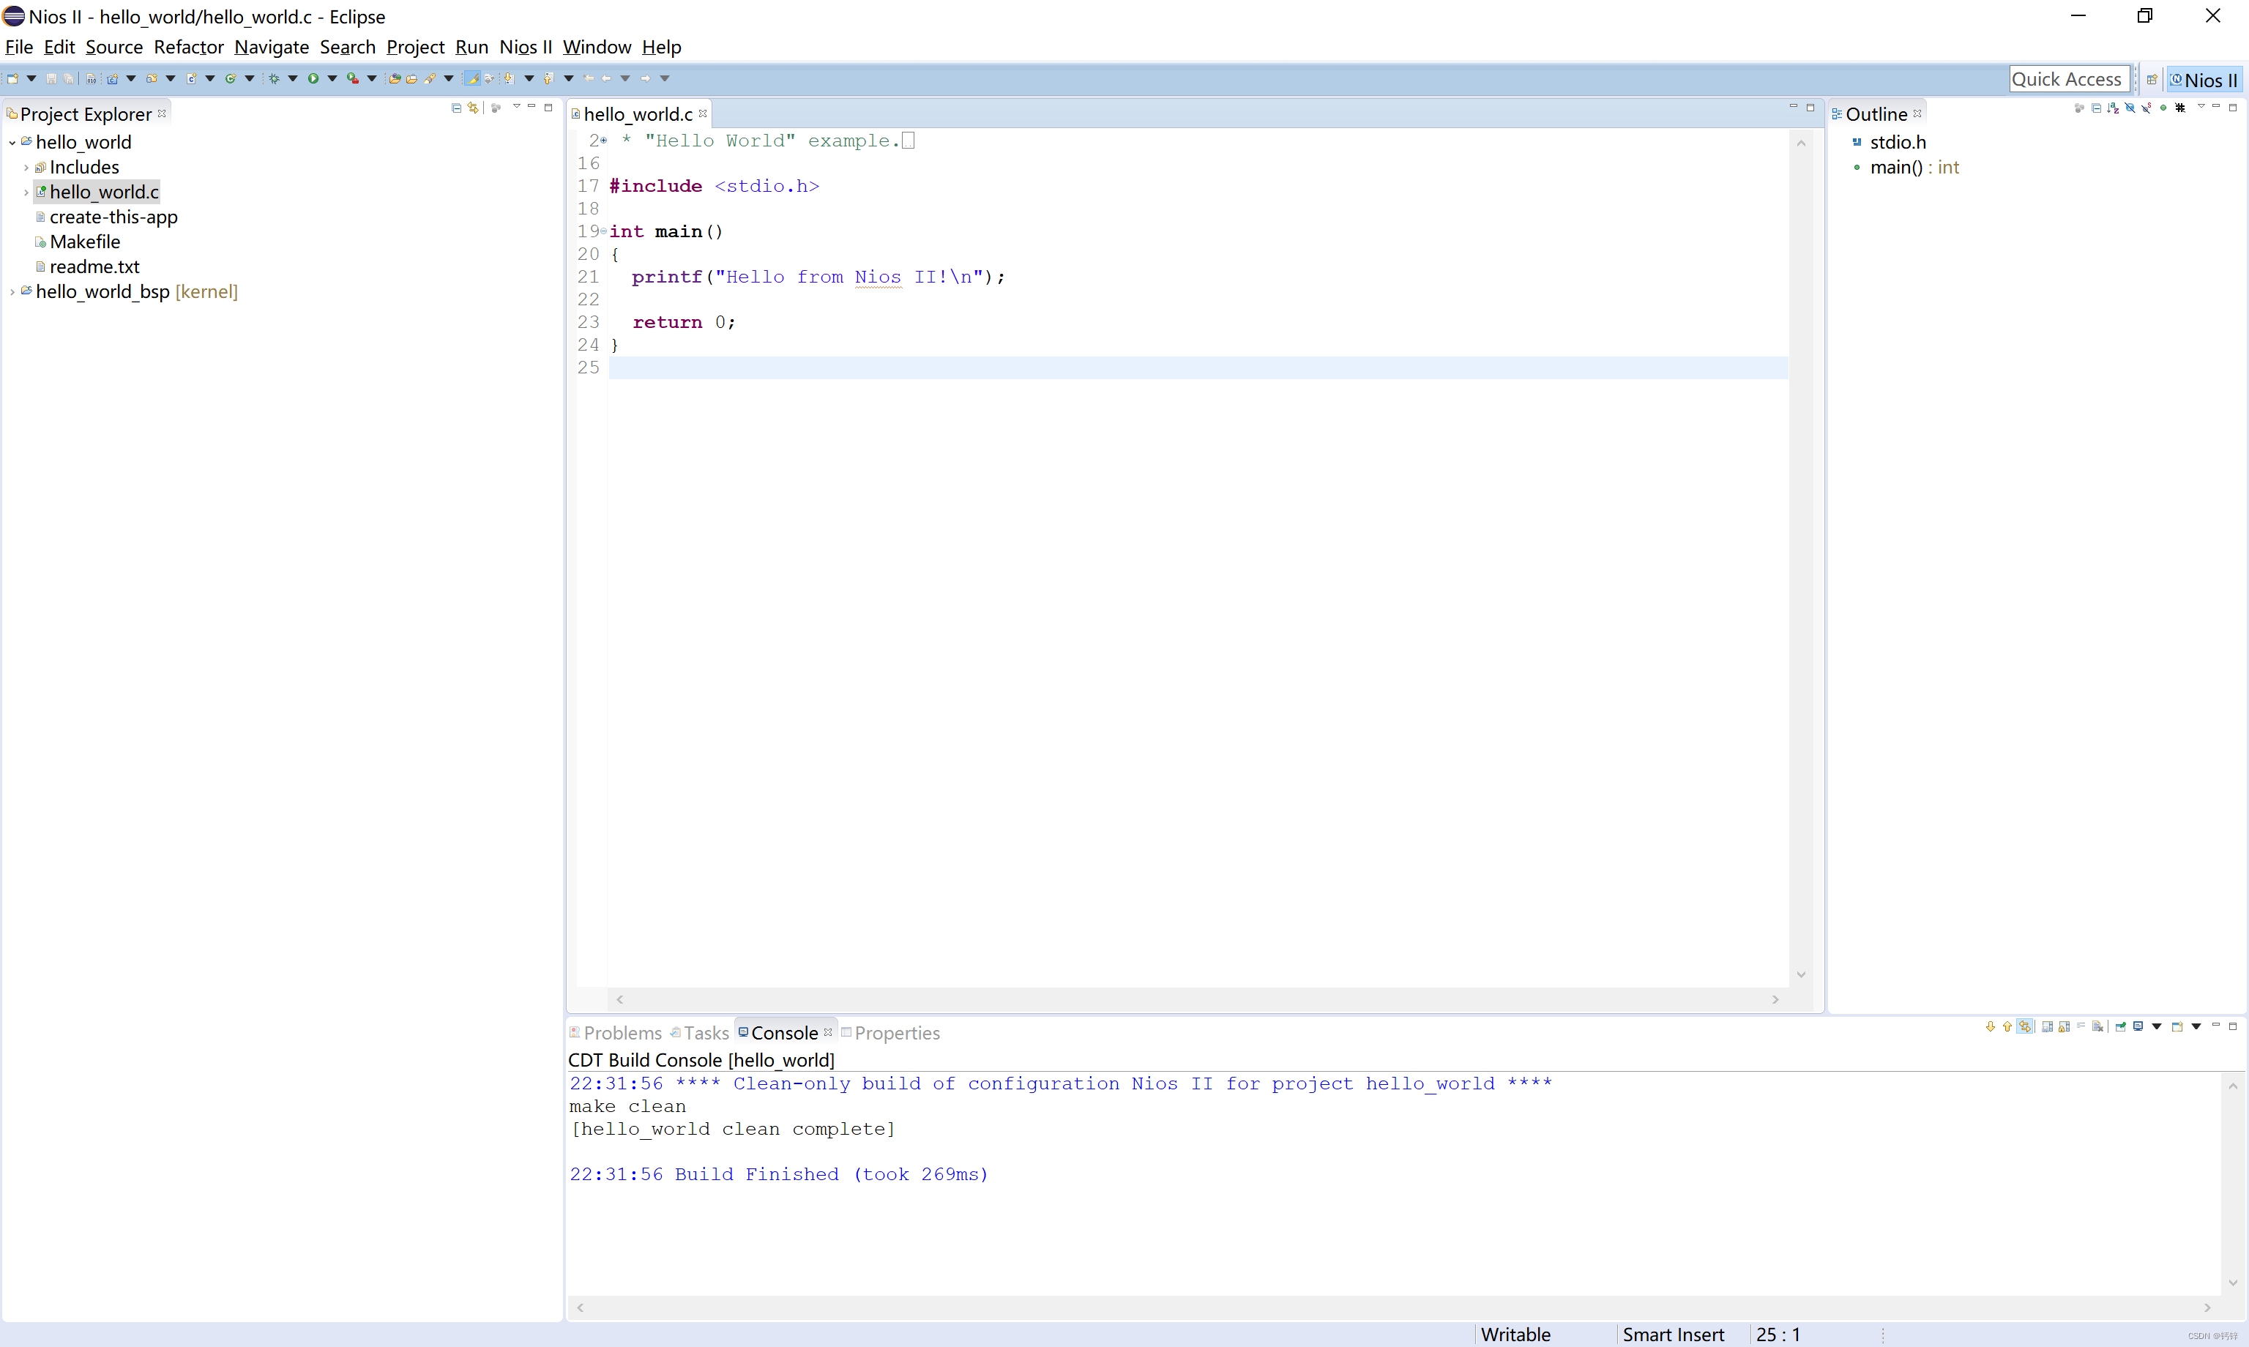2249x1347 pixels.
Task: Click the New wizard toolbar icon
Action: coord(12,79)
